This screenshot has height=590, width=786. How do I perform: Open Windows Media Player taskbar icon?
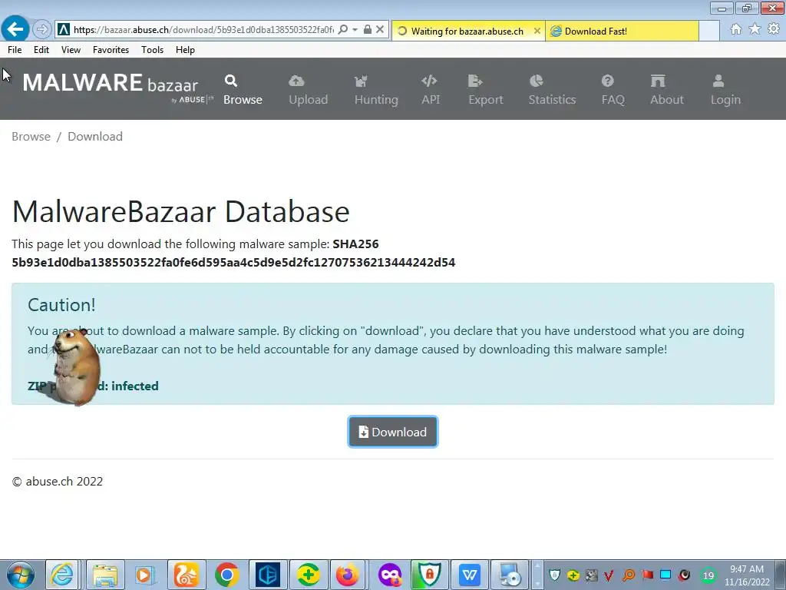[x=144, y=575]
